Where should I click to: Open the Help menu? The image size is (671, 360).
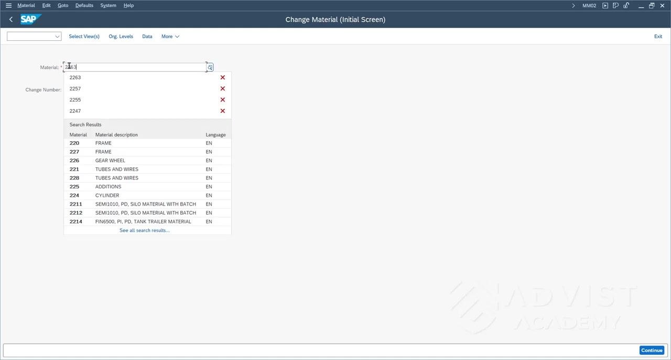(x=128, y=5)
